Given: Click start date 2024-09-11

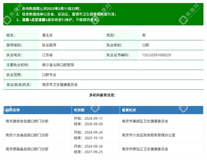Looking at the screenshot, I should [93, 118].
